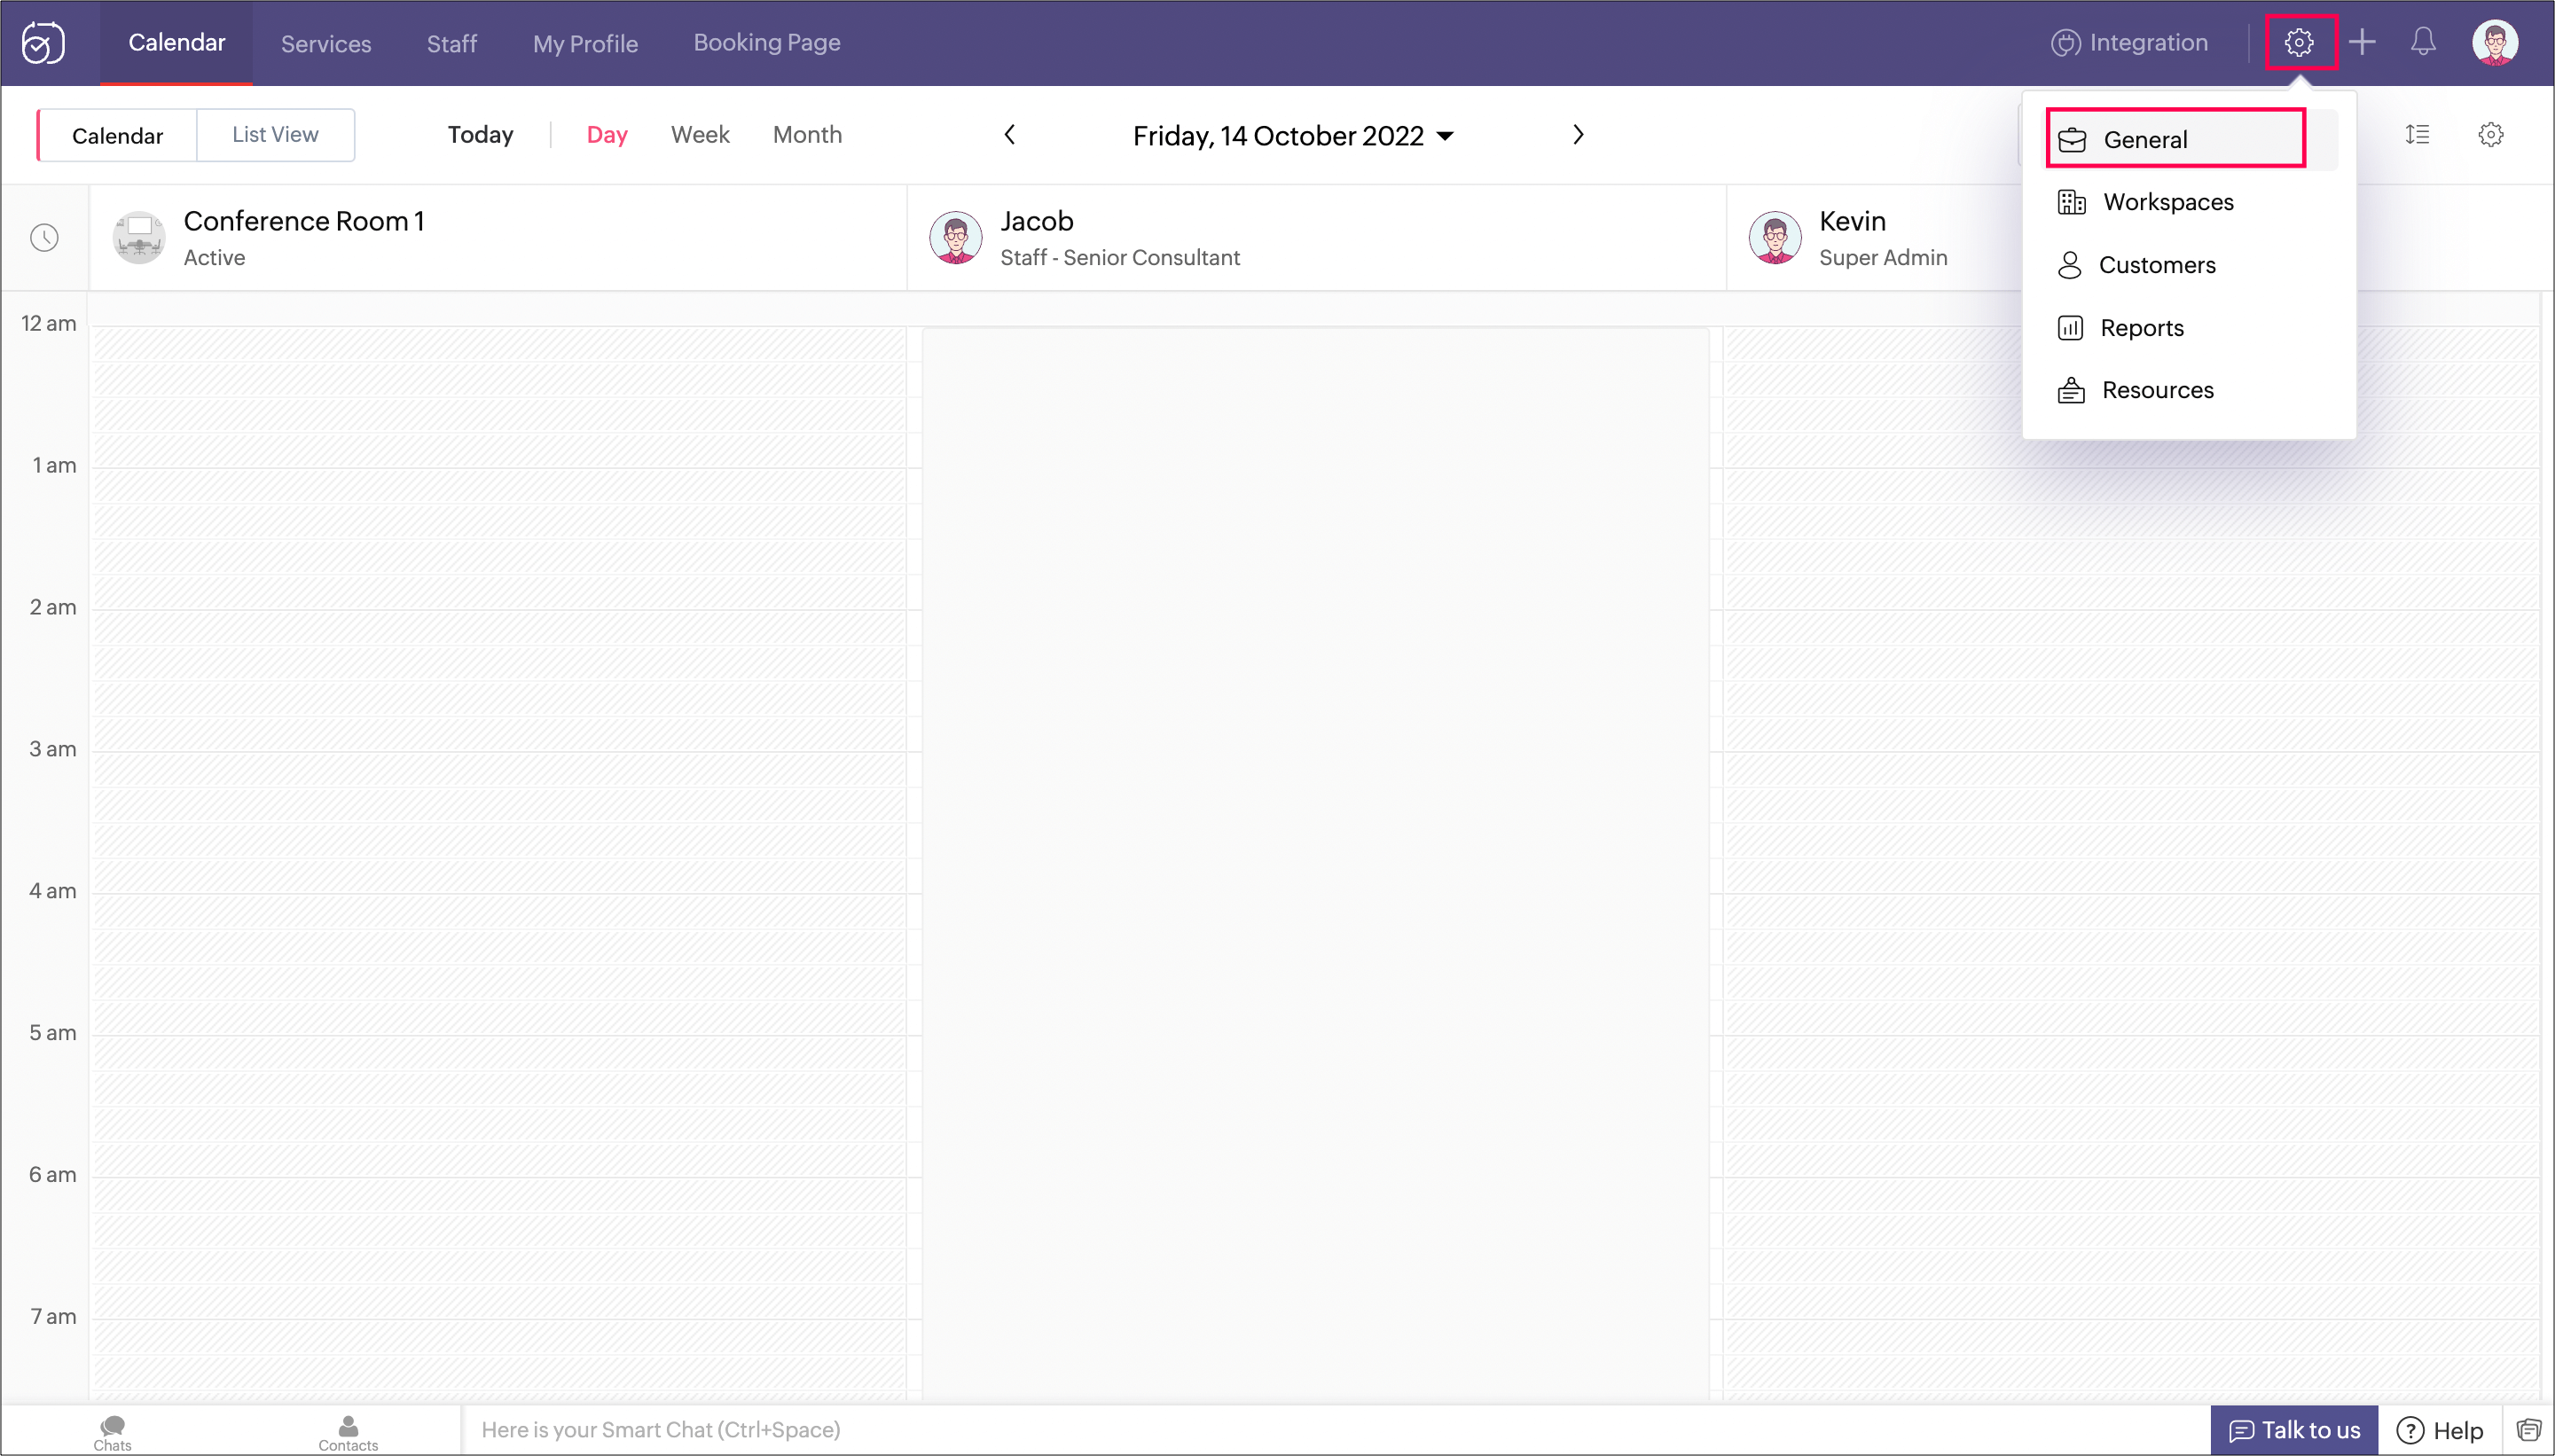The height and width of the screenshot is (1456, 2555).
Task: Open the settings gear in top bar
Action: pos(2299,43)
